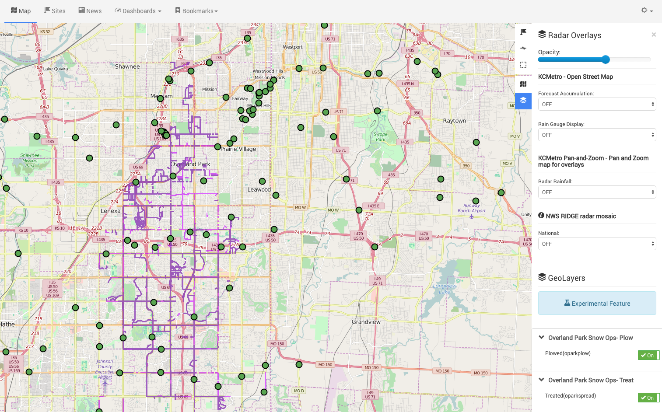Click the green marker just above Leawood label
The height and width of the screenshot is (412, 662).
click(262, 181)
